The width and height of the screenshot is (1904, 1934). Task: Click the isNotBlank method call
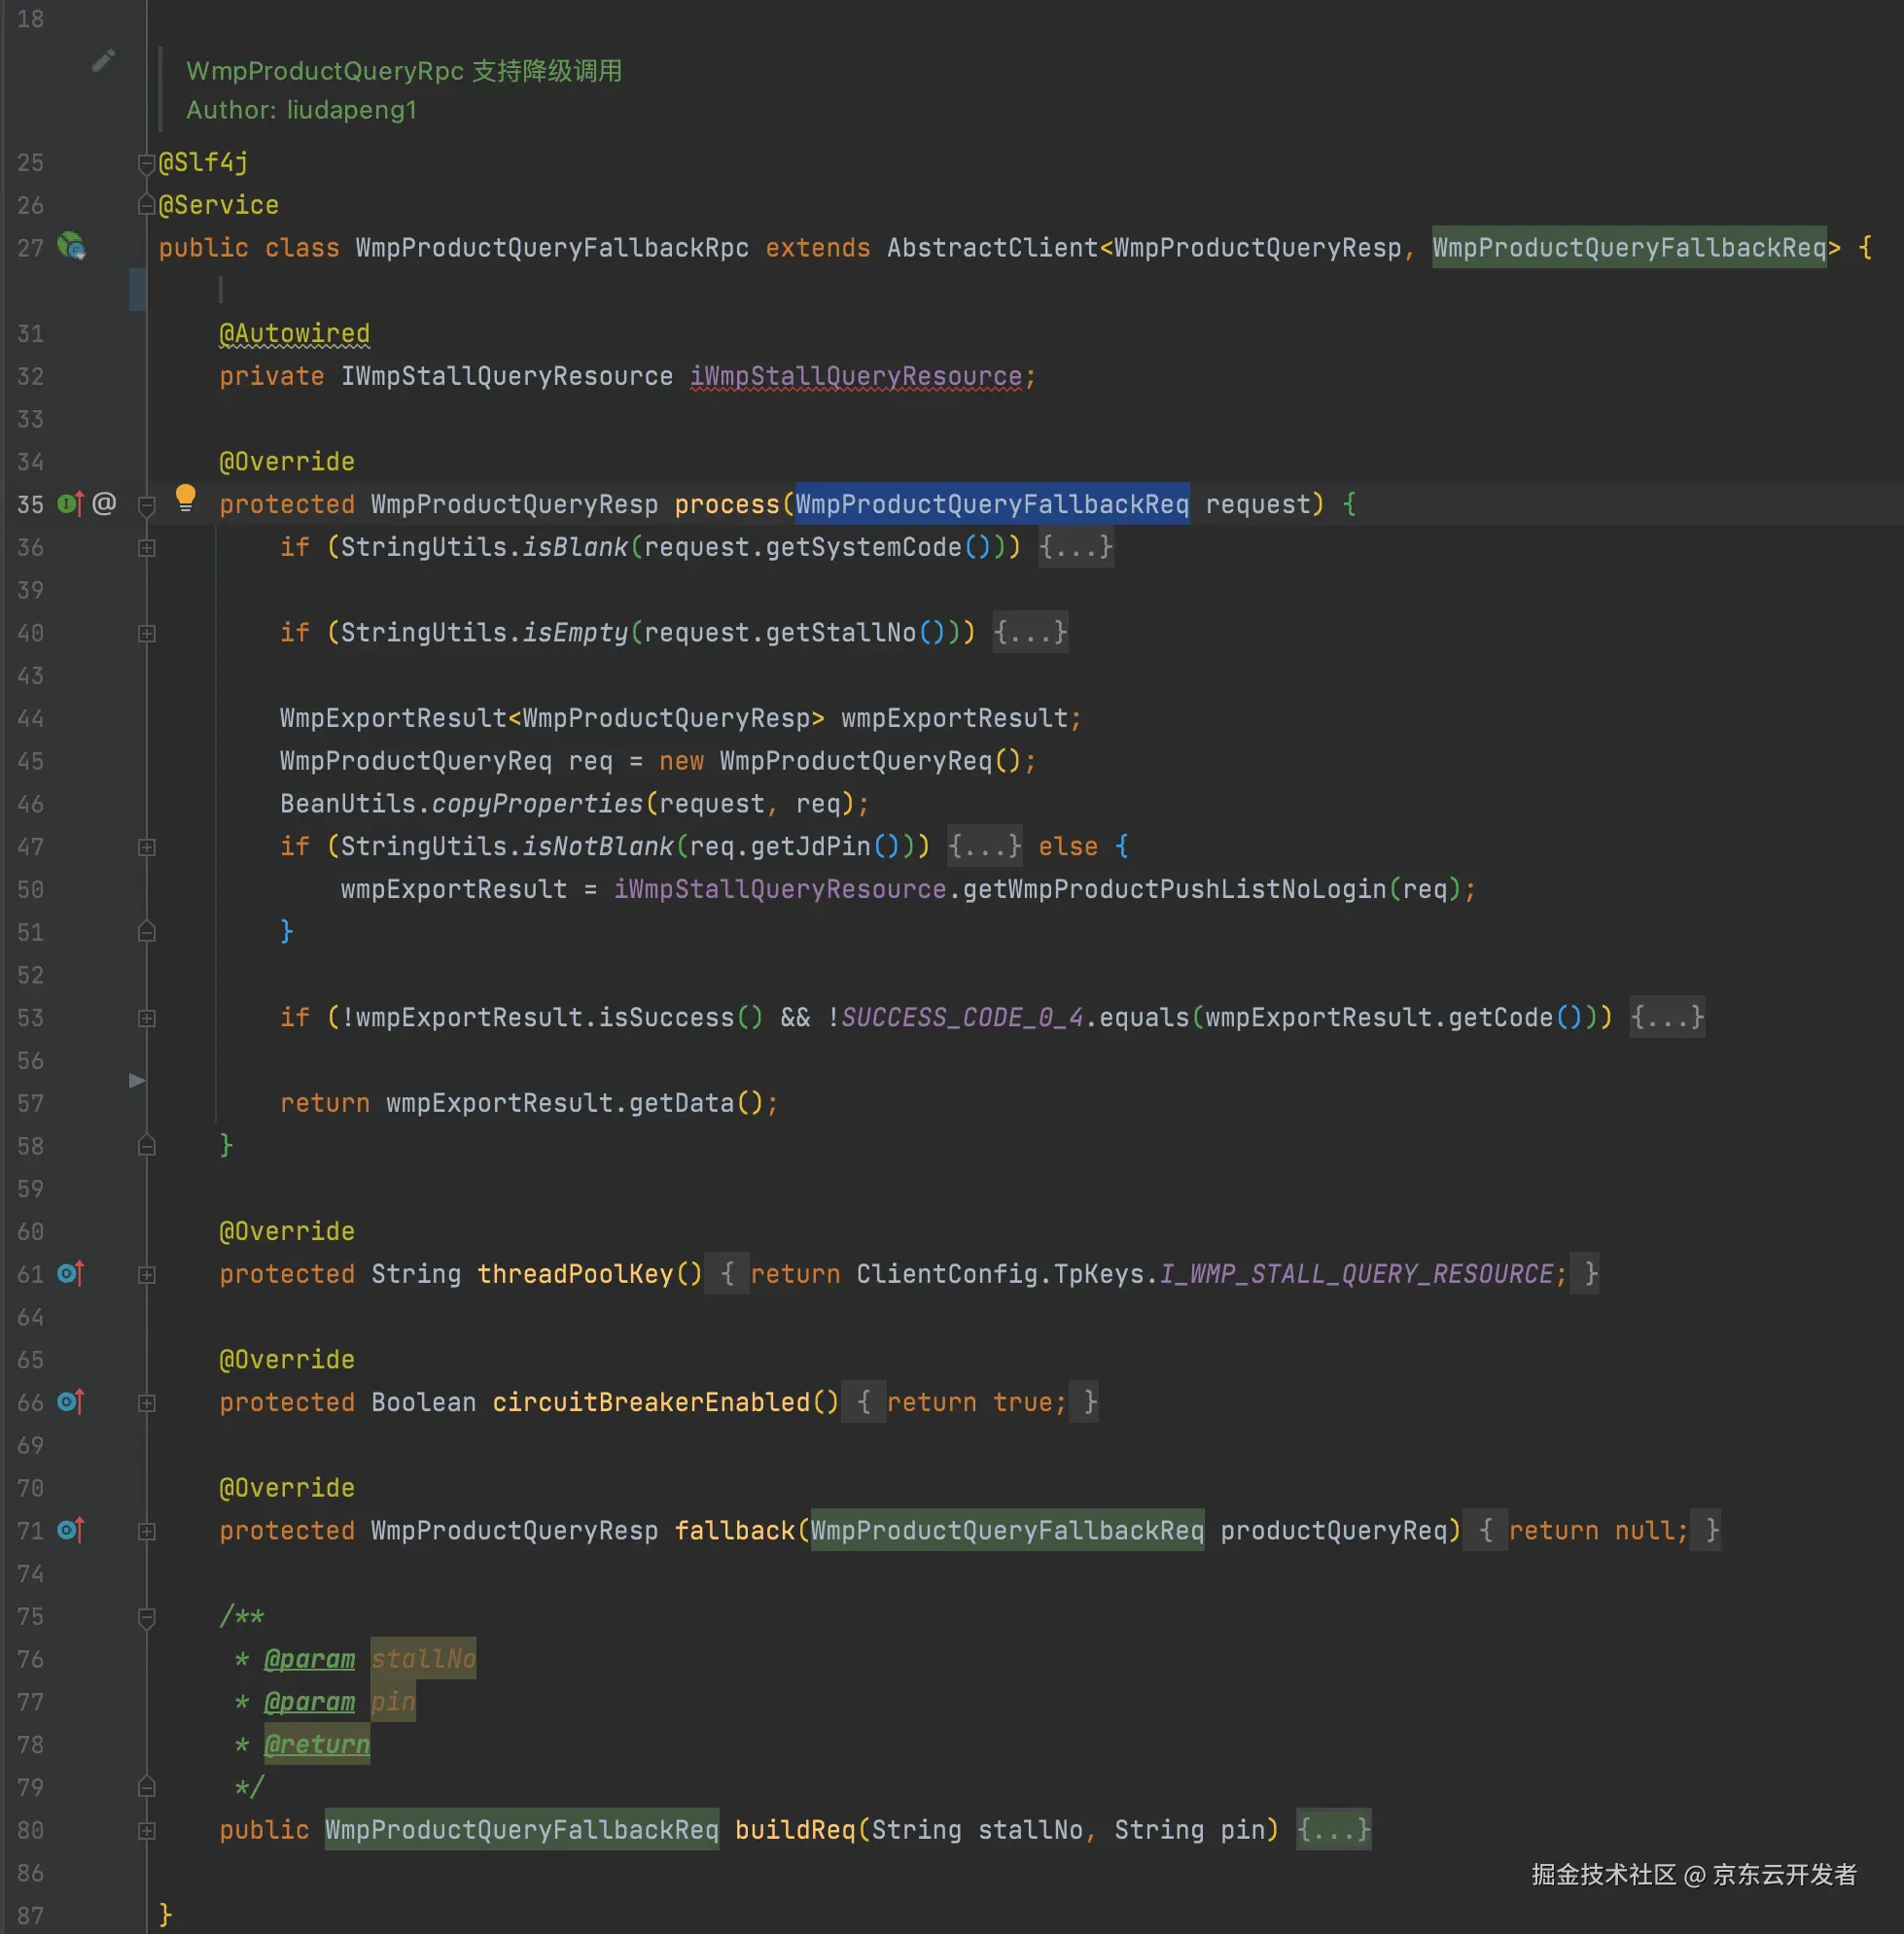[598, 846]
